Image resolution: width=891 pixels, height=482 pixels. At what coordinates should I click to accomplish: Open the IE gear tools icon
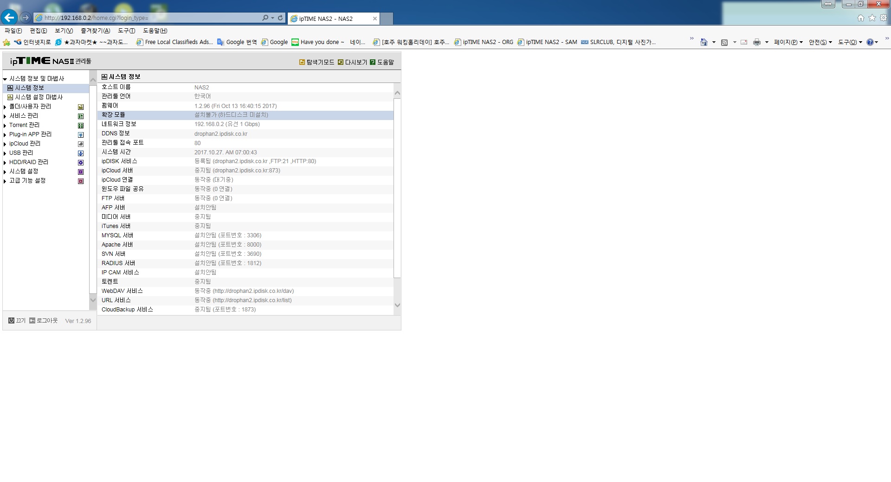pyautogui.click(x=884, y=18)
